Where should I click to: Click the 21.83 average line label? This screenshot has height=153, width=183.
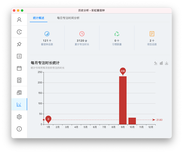pyautogui.click(x=159, y=120)
